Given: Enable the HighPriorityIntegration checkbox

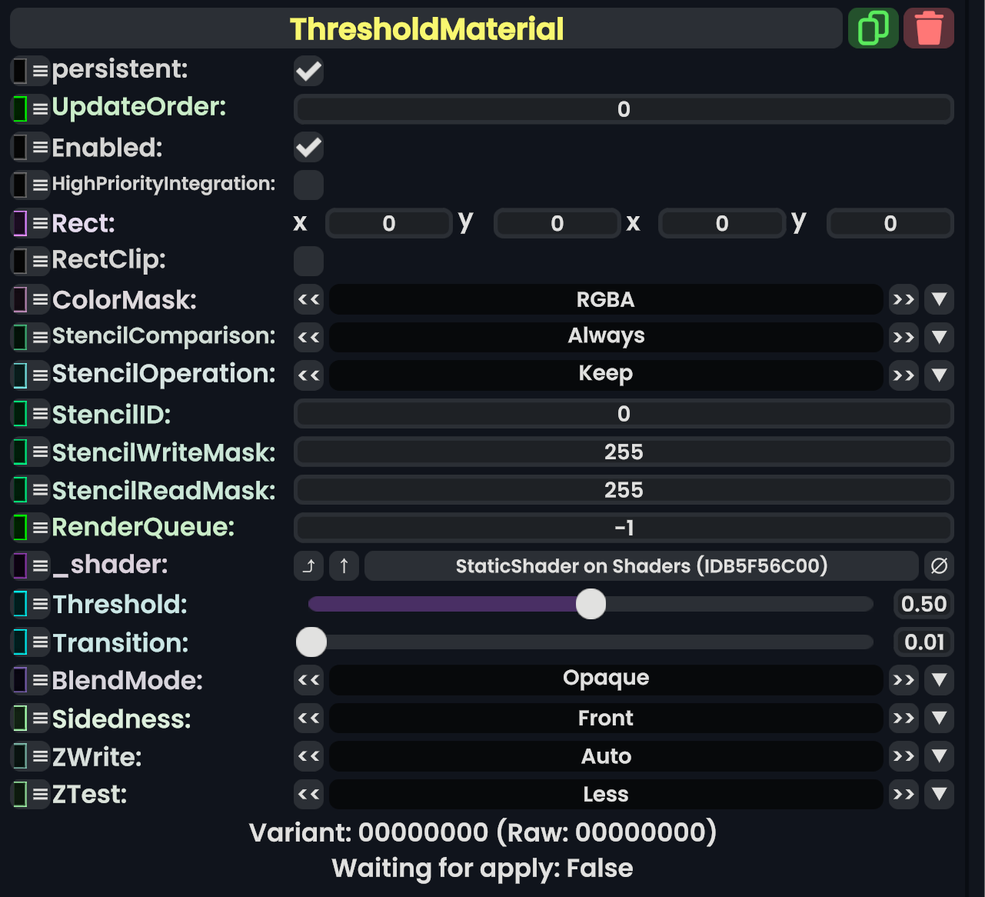Looking at the screenshot, I should pos(308,185).
